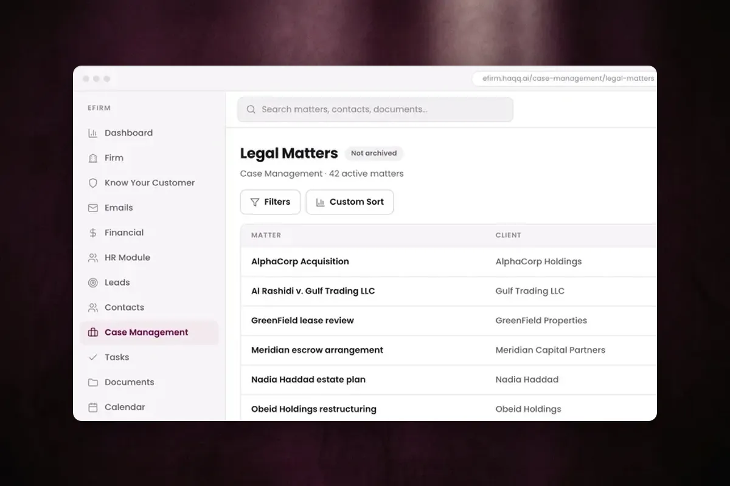Click client AlphaCorp Holdings
730x486 pixels.
(538, 262)
